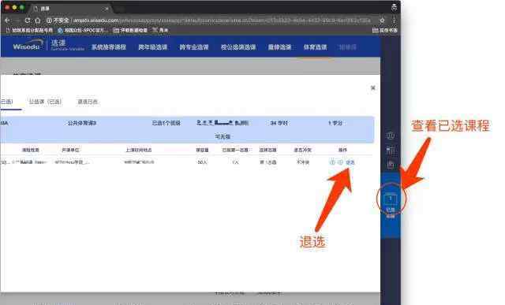Click the 退选 link in the course row
This screenshot has width=505, height=305.
coord(350,162)
